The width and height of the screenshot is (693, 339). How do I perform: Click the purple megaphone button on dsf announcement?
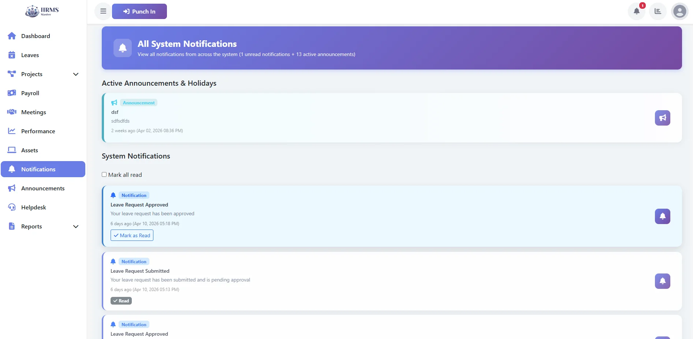(x=663, y=118)
